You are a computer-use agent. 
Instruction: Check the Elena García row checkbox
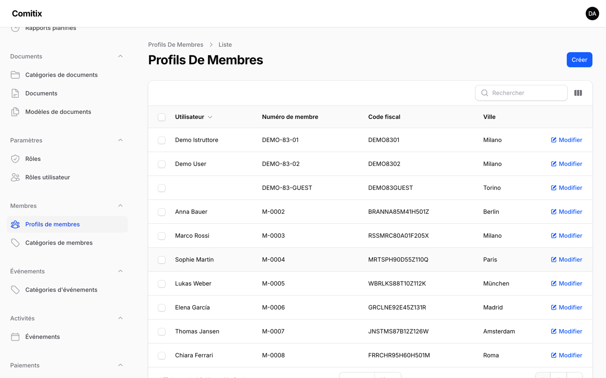(162, 308)
